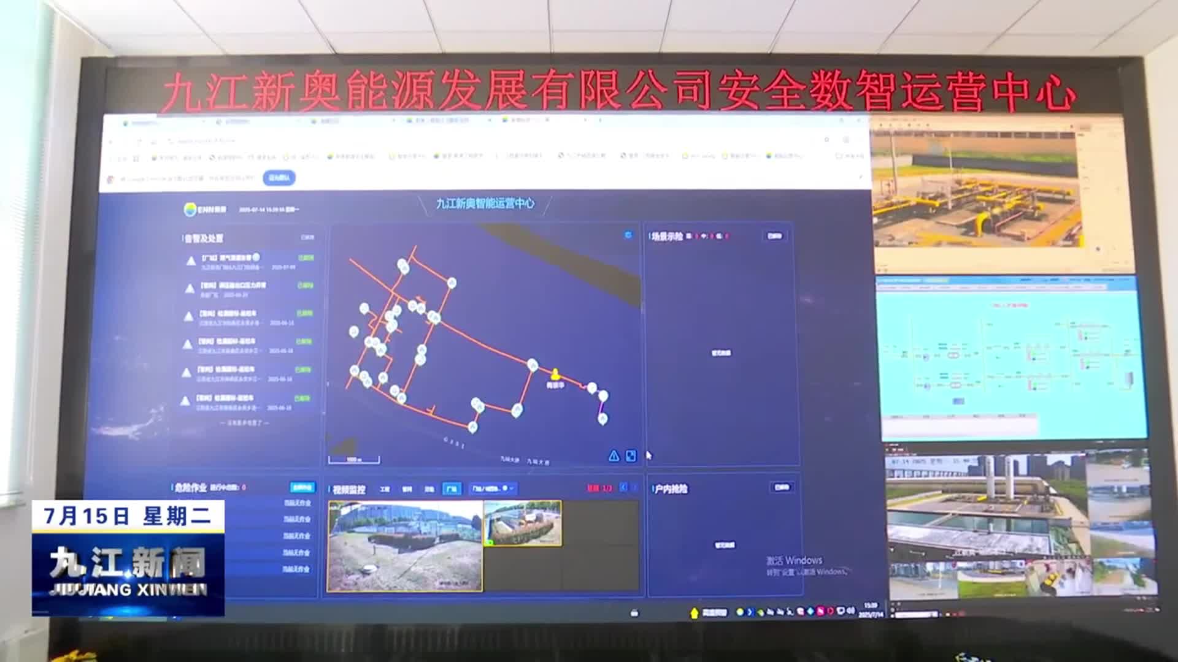The image size is (1178, 662).
Task: Click the fullscreen icon on the map
Action: (631, 456)
